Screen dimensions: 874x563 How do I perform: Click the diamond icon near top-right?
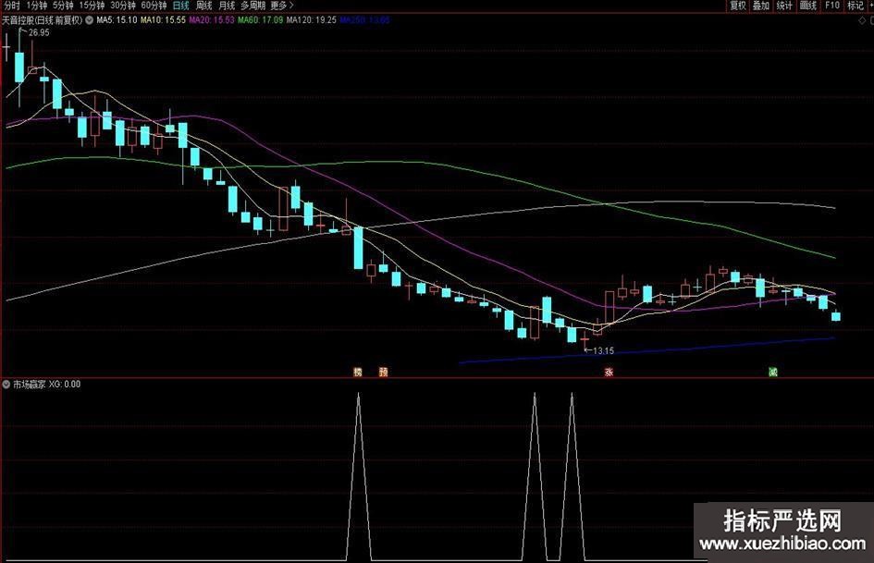[x=862, y=20]
